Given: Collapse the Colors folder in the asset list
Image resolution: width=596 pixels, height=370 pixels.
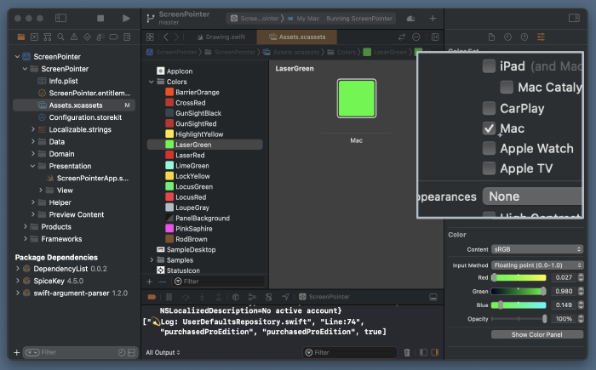Looking at the screenshot, I should tap(152, 82).
